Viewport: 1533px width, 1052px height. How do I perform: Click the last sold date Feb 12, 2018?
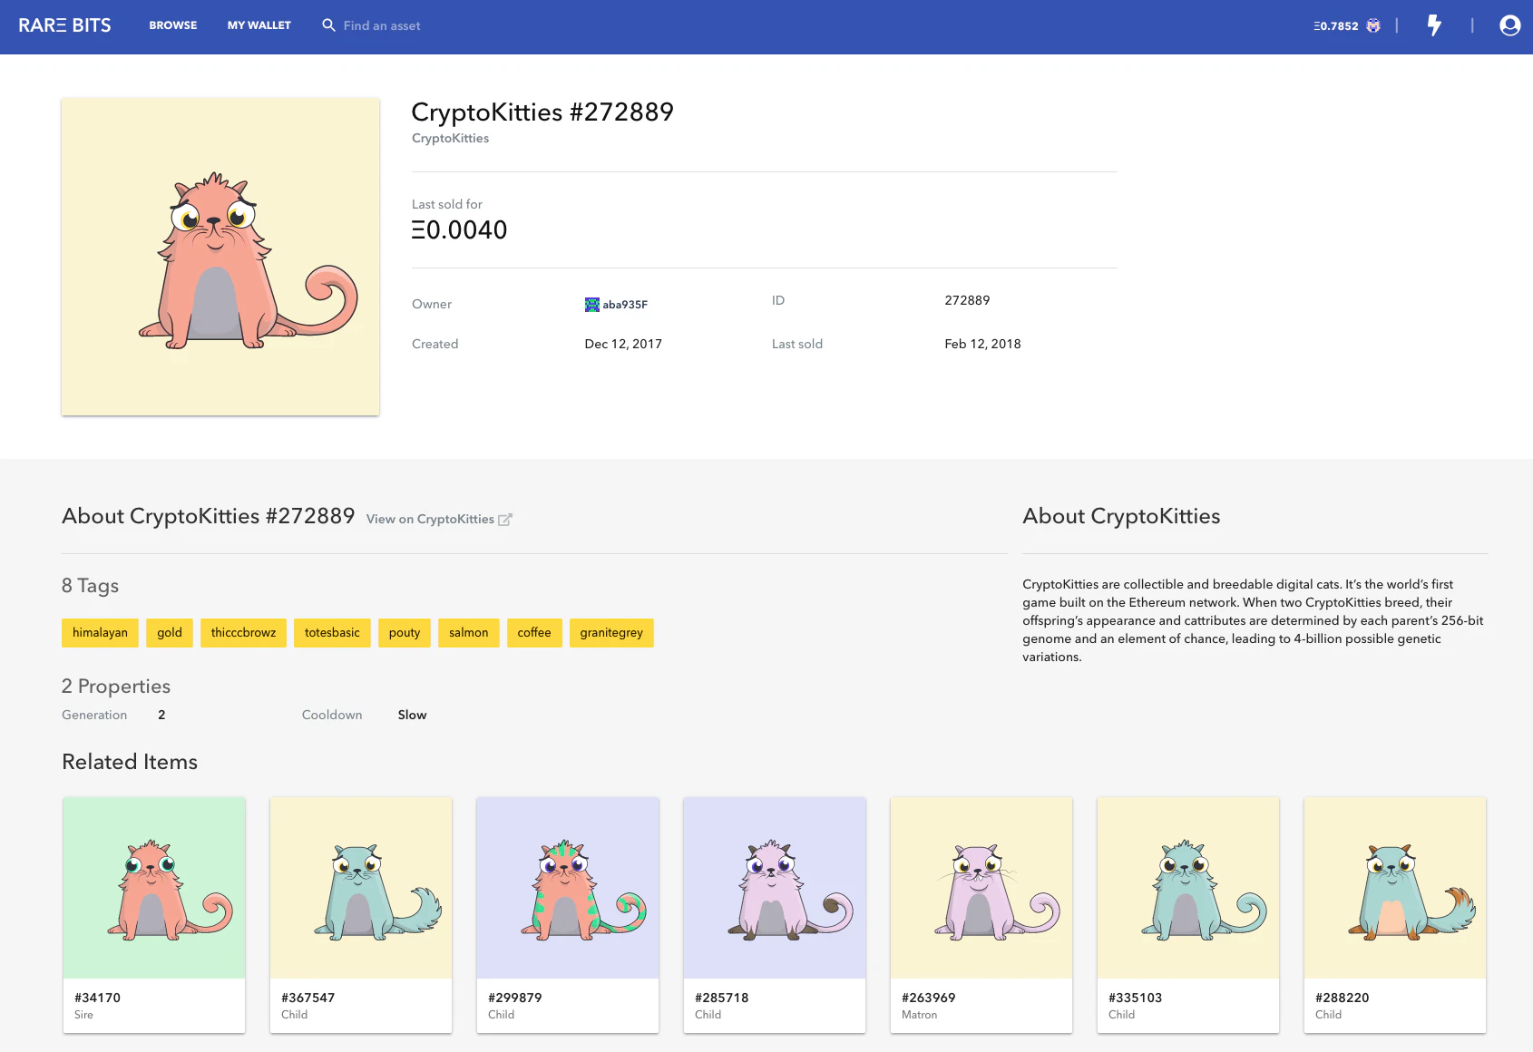(982, 344)
